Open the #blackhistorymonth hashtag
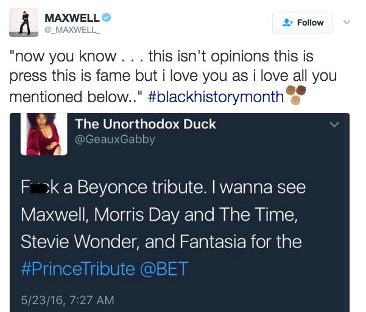Viewport: 366px width, 312px height. tap(216, 96)
